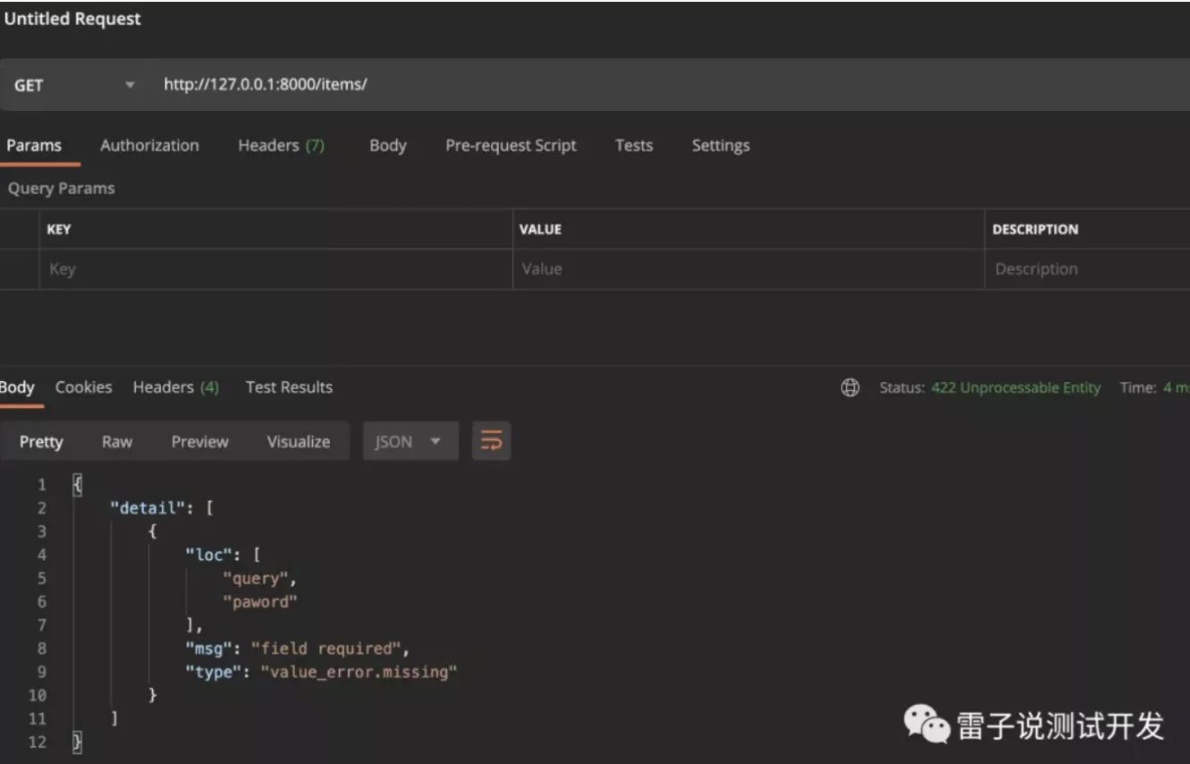The image size is (1190, 764).
Task: Switch to the request Body tab
Action: tap(387, 145)
